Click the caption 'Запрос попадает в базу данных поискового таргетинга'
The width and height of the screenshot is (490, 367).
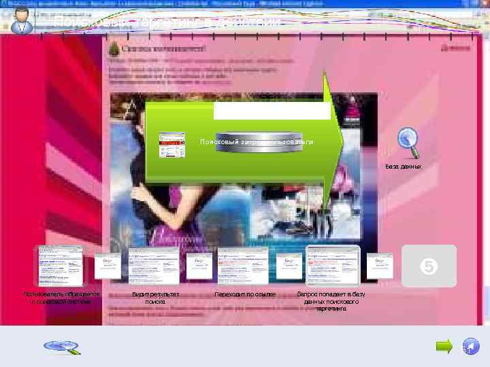(331, 301)
